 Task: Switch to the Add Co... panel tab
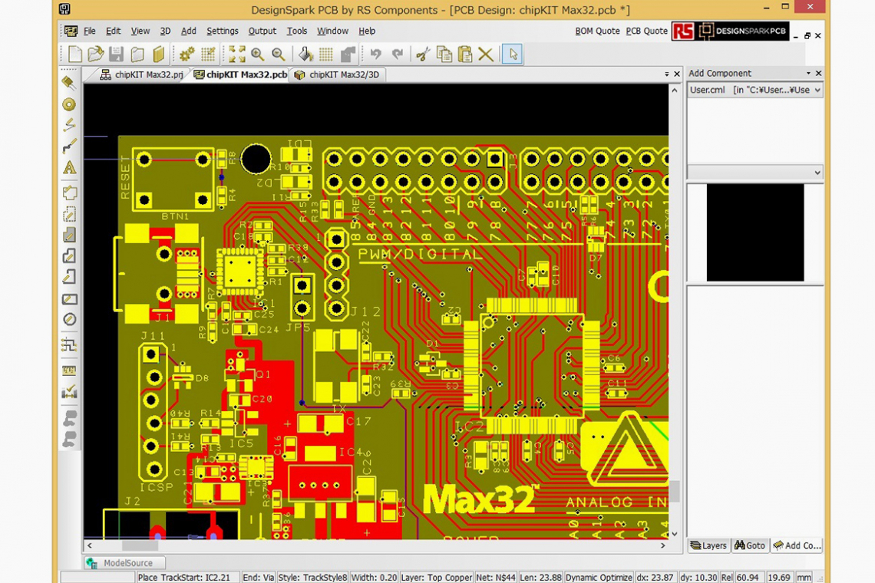(x=797, y=545)
